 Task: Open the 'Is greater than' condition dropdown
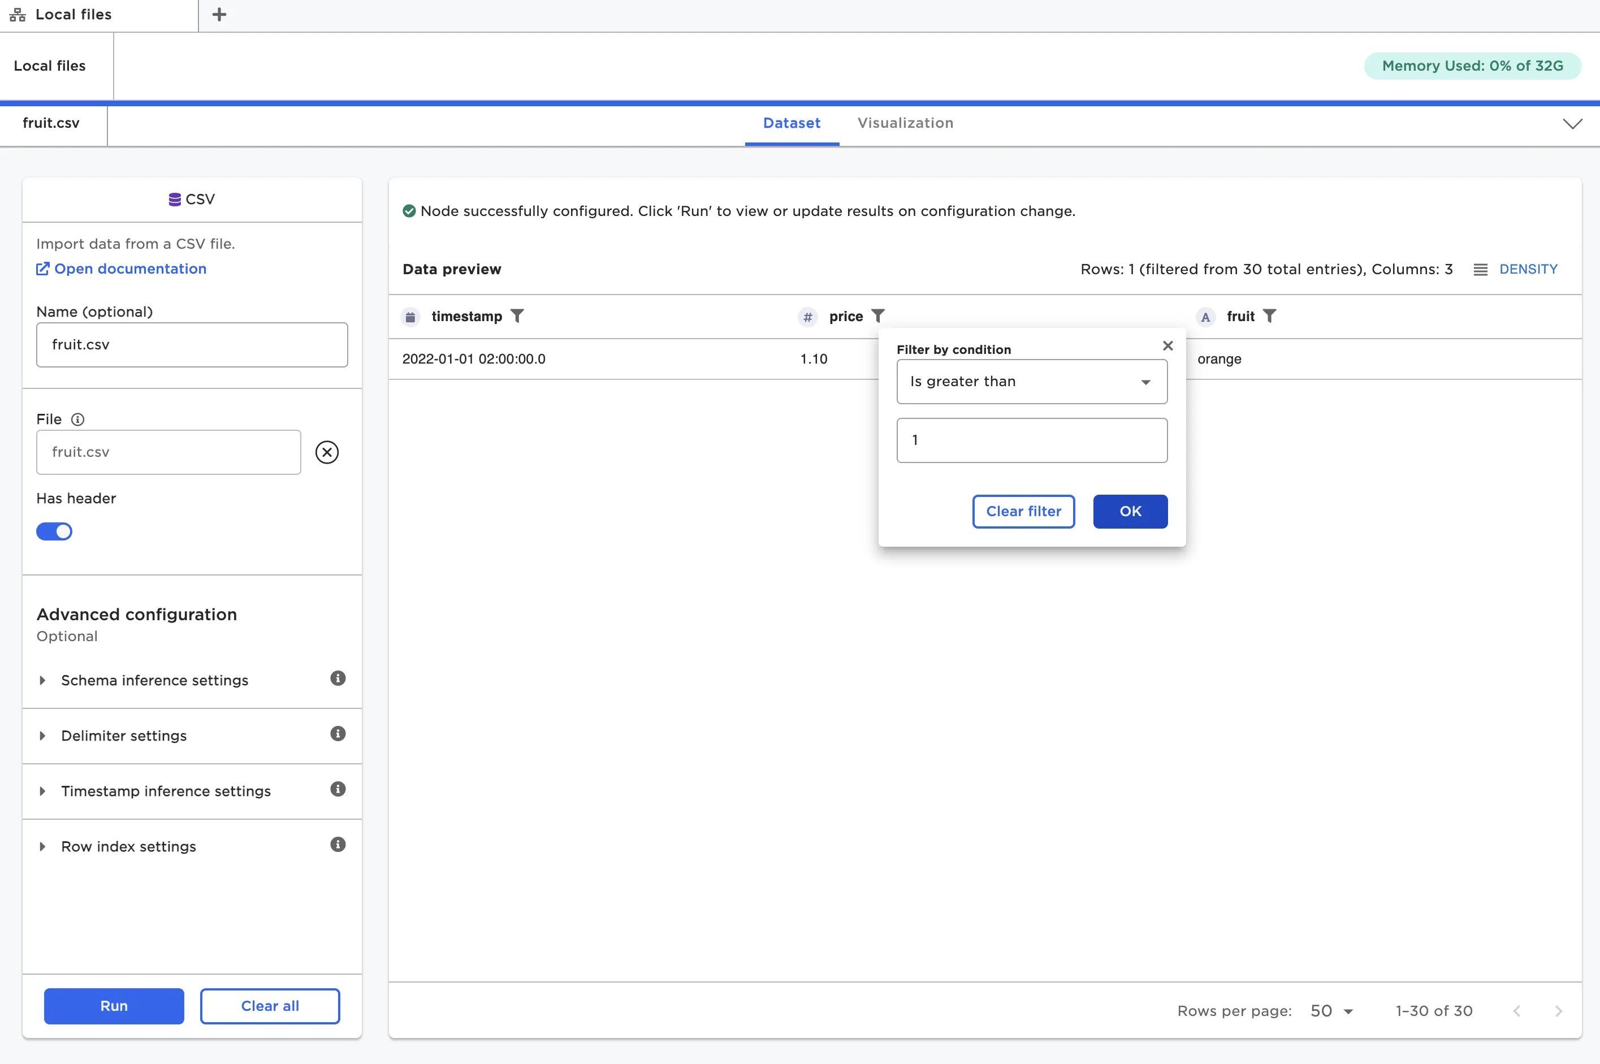[x=1031, y=382]
